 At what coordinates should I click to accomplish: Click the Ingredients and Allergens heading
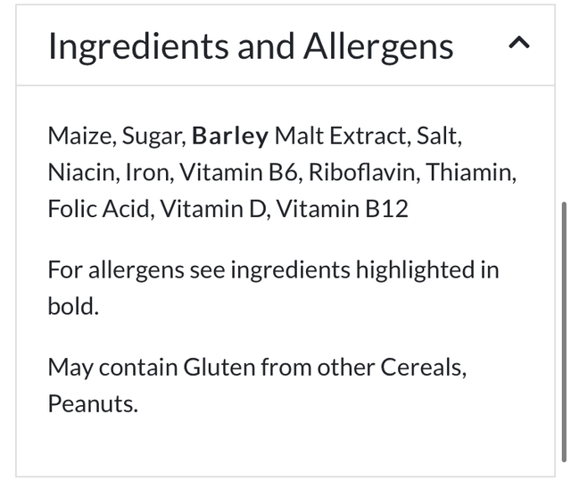(251, 46)
